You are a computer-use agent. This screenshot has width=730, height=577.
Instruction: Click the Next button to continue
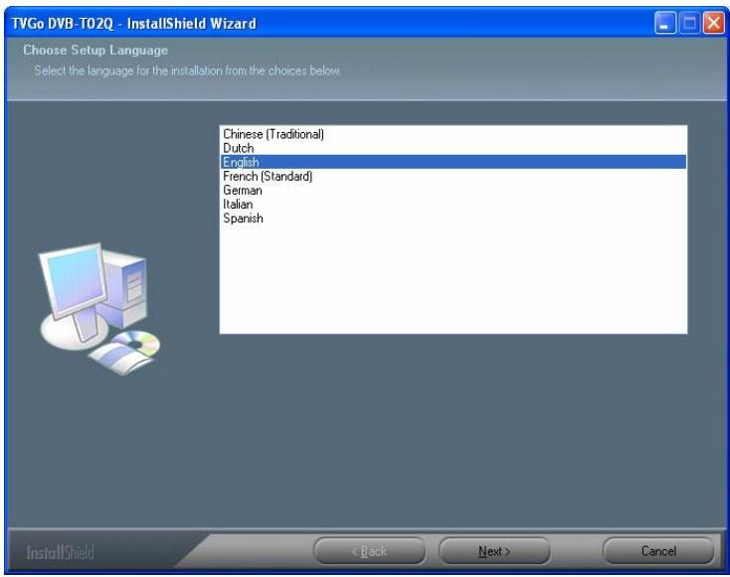494,551
